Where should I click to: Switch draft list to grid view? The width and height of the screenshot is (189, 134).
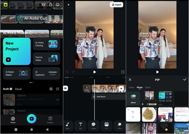51,89
